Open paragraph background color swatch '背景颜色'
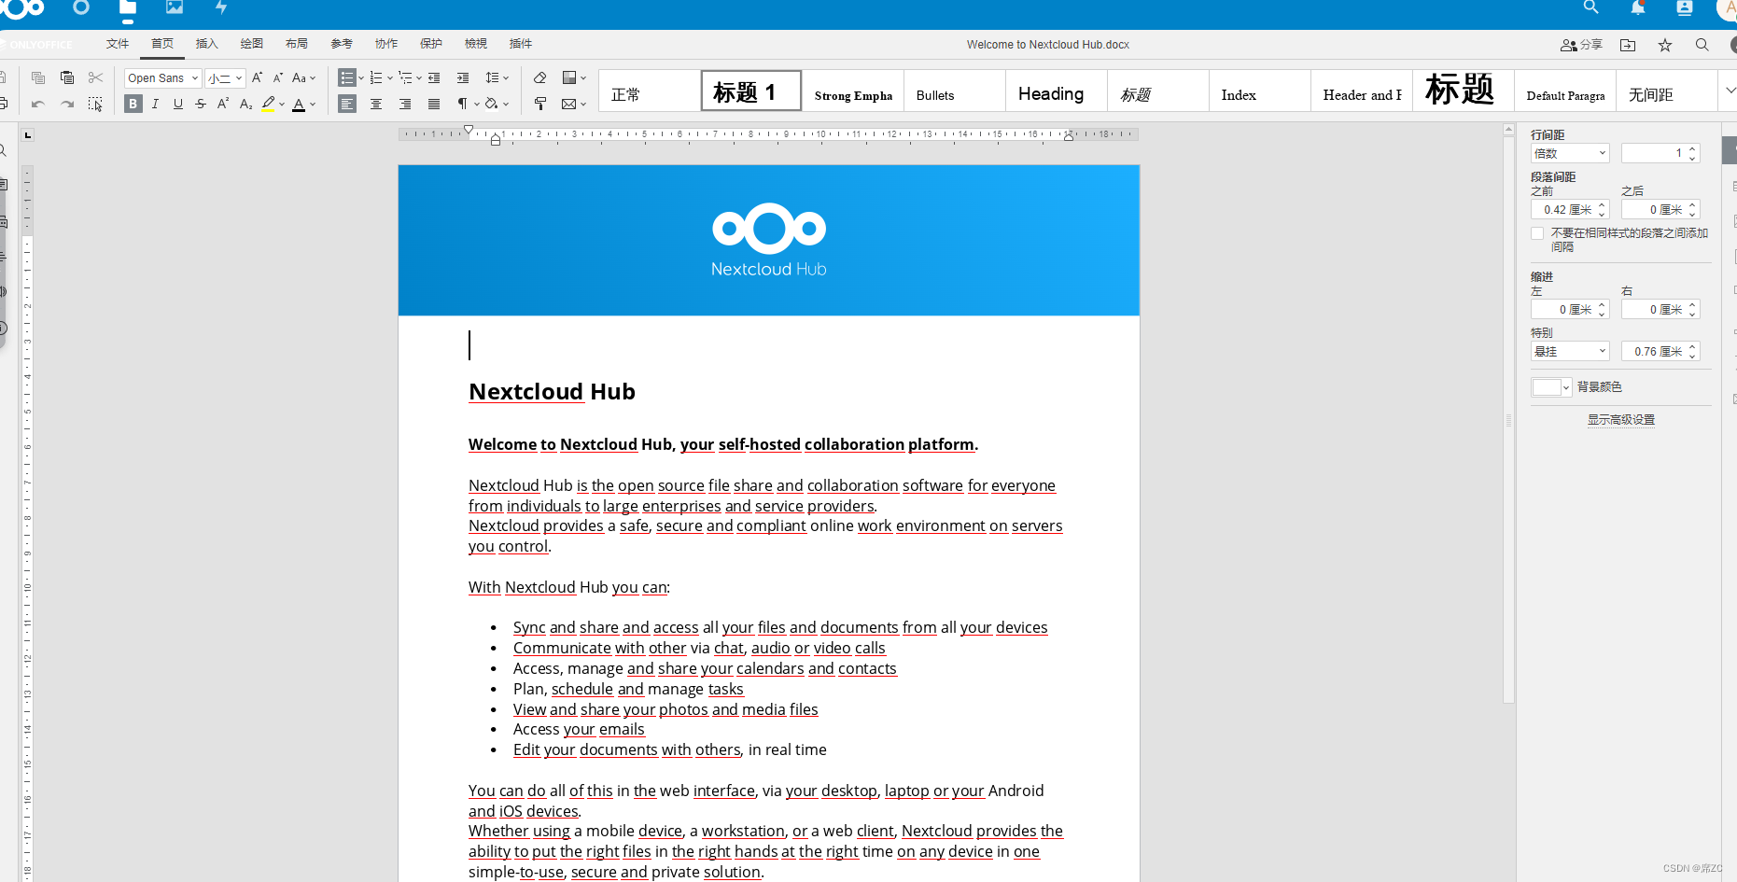This screenshot has width=1737, height=882. click(1551, 387)
